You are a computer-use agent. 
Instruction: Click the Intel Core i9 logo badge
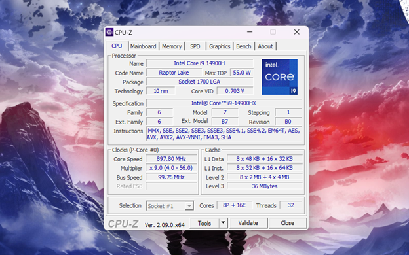tap(279, 76)
